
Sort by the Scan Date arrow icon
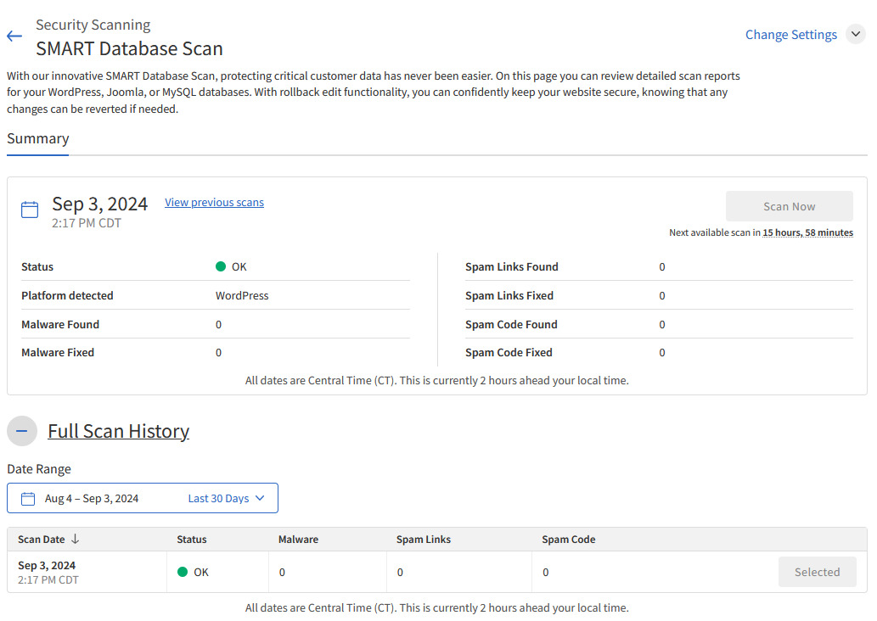point(75,540)
